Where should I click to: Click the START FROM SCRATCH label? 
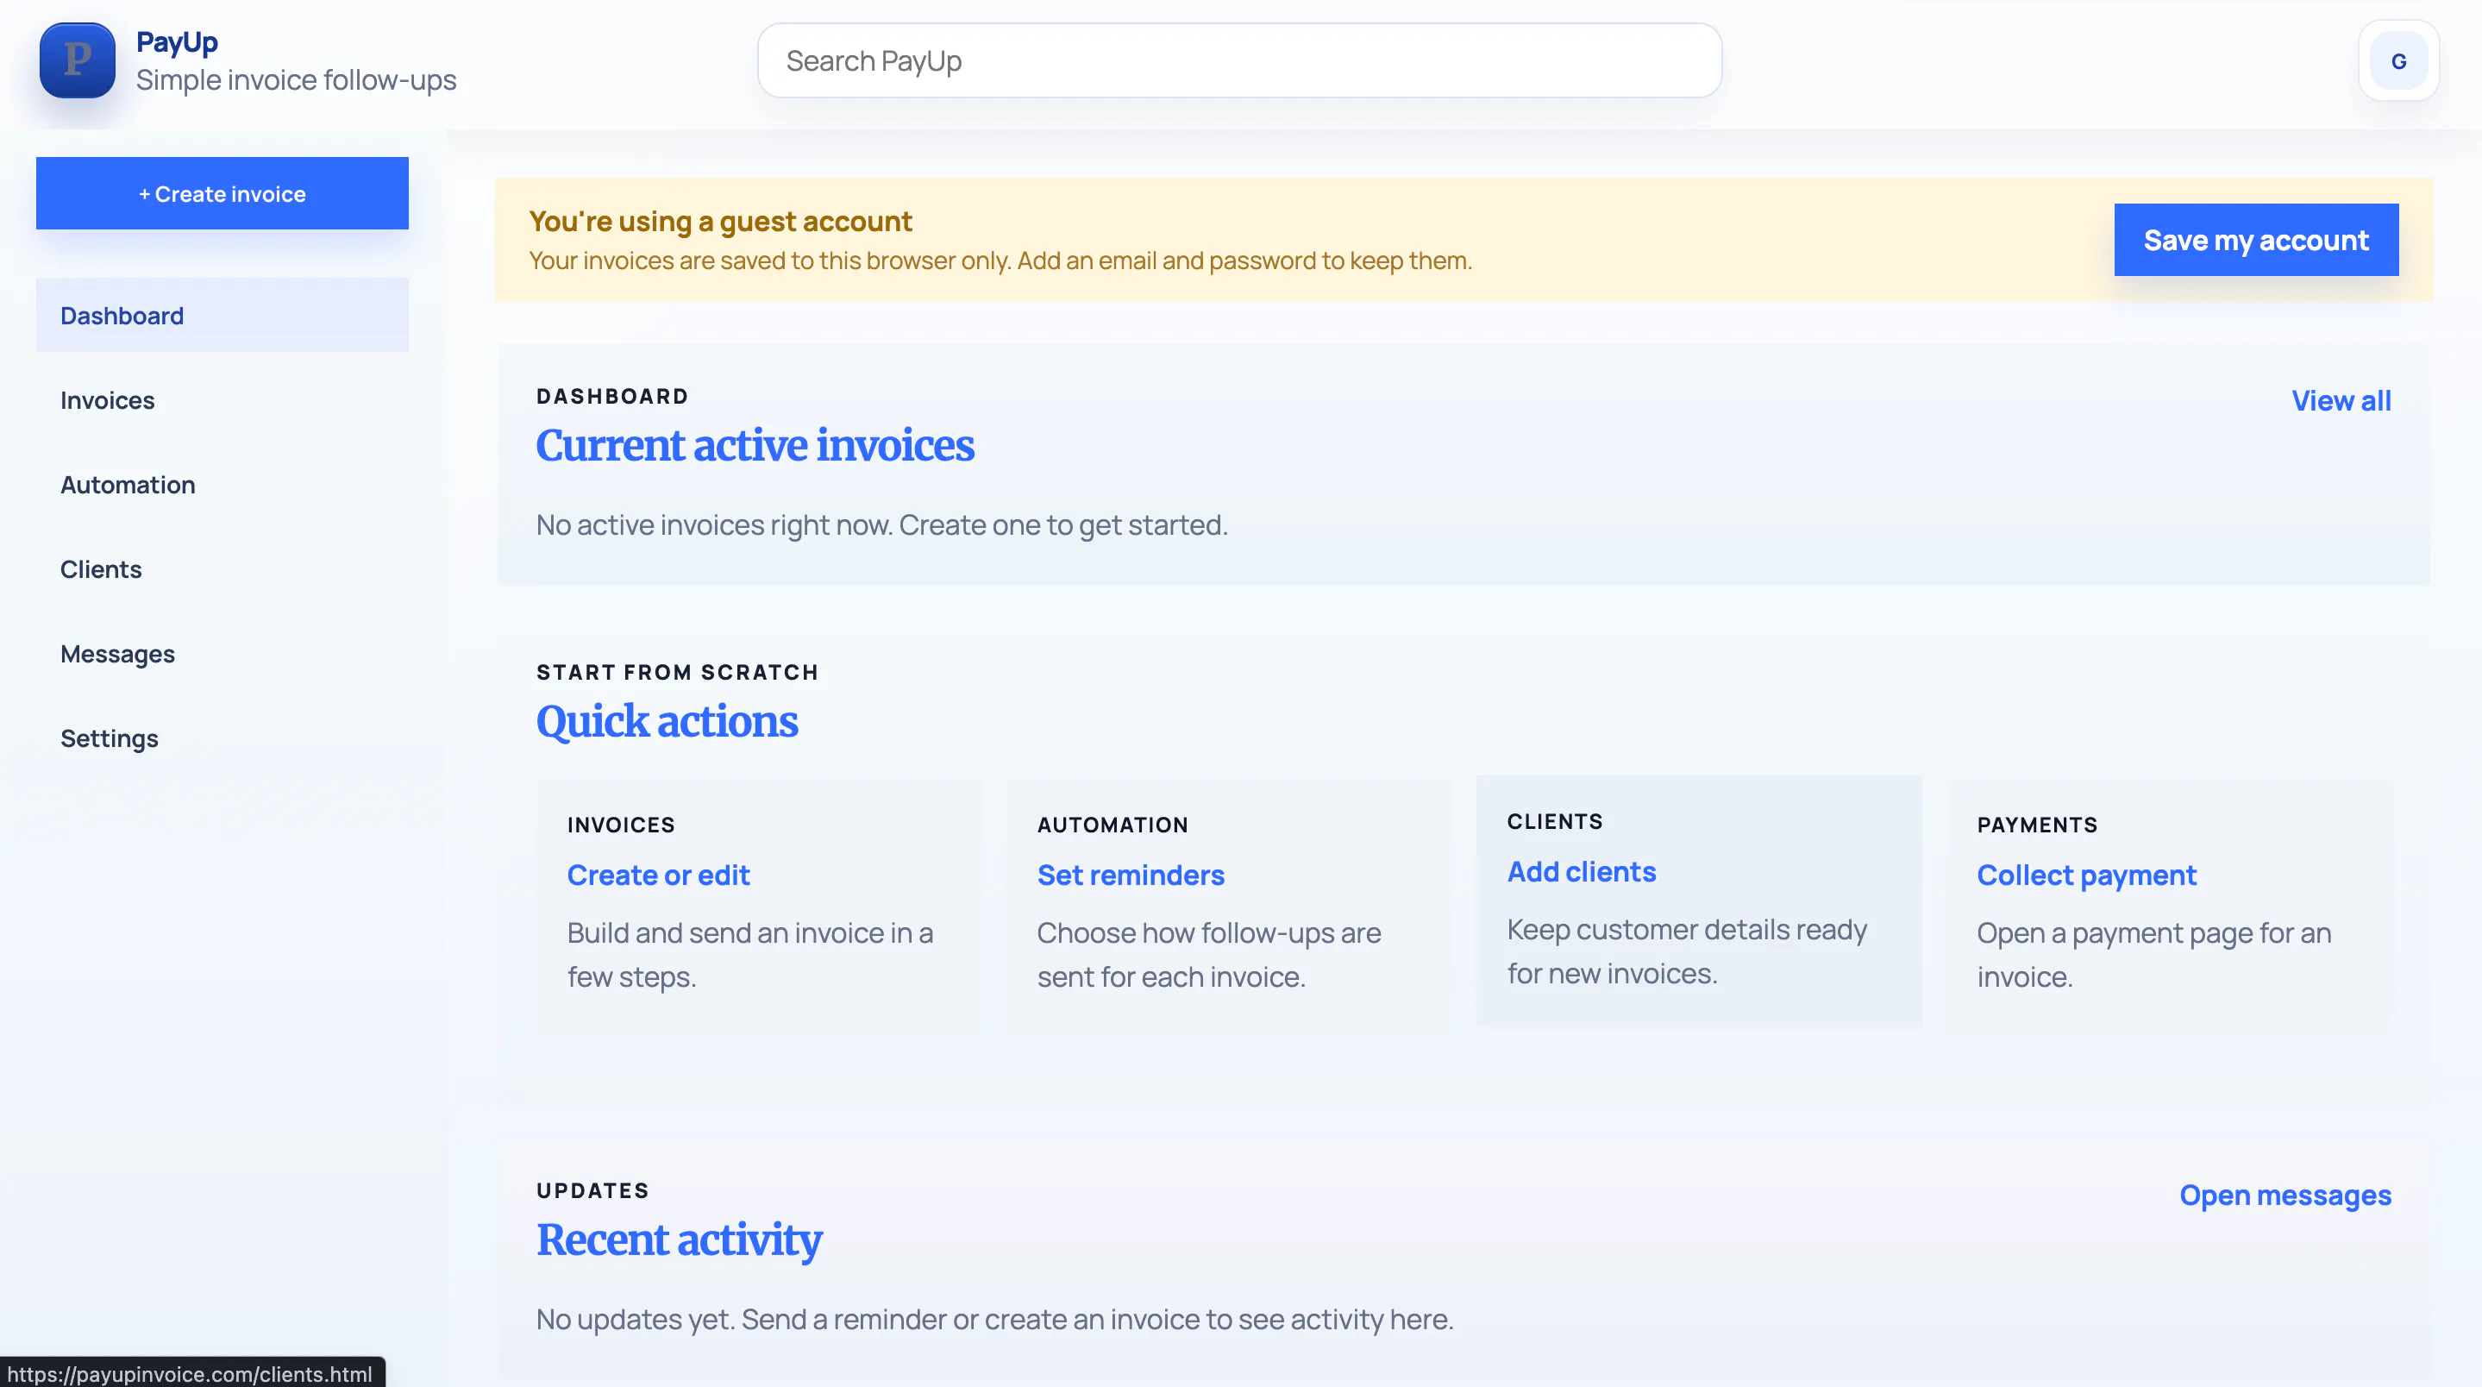[677, 672]
